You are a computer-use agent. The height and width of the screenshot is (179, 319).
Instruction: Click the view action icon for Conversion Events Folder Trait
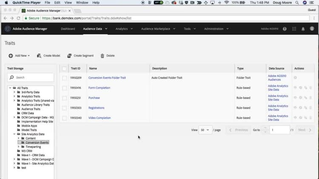coord(295,77)
